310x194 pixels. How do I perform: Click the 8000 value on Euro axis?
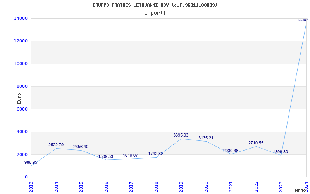click(22, 87)
